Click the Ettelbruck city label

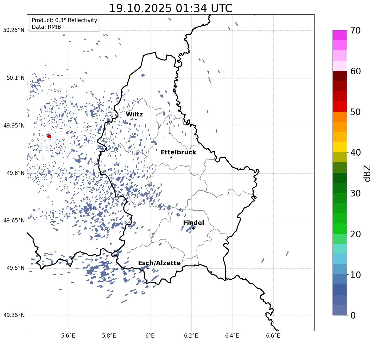click(x=178, y=152)
